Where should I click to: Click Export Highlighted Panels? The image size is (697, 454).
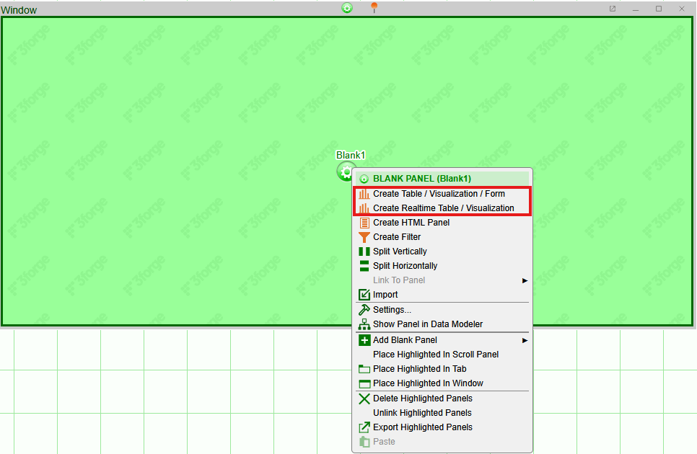tap(422, 427)
